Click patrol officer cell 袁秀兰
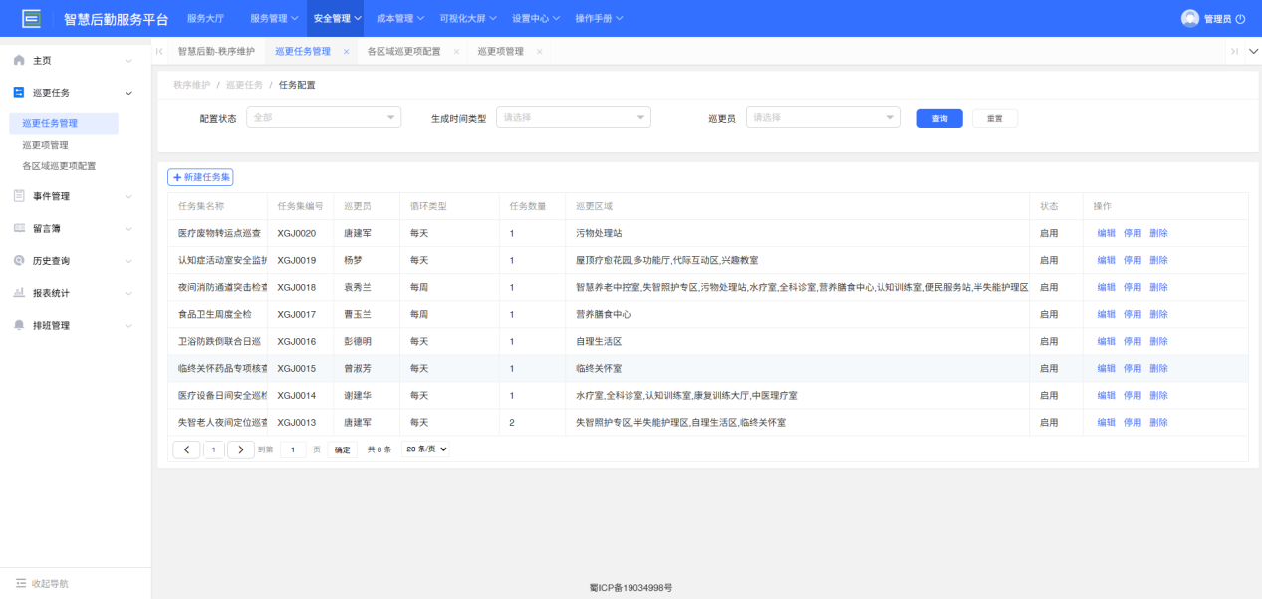 (x=357, y=287)
